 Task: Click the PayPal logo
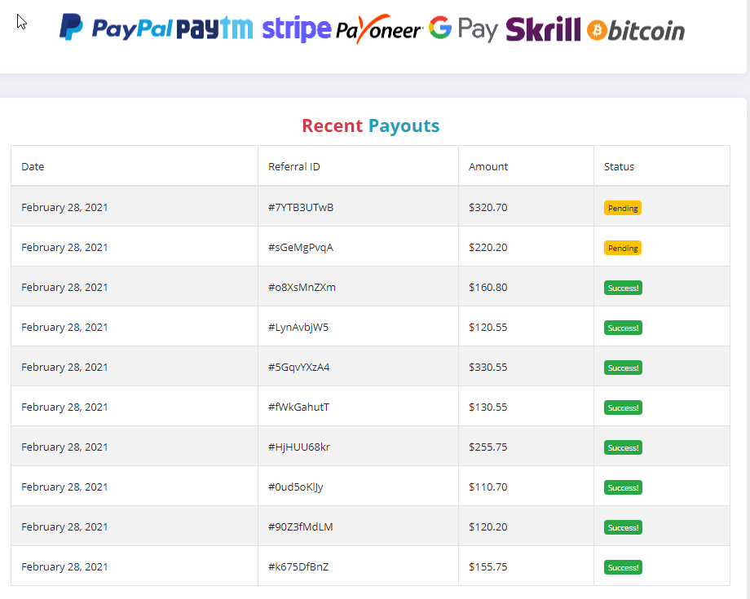[x=115, y=29]
